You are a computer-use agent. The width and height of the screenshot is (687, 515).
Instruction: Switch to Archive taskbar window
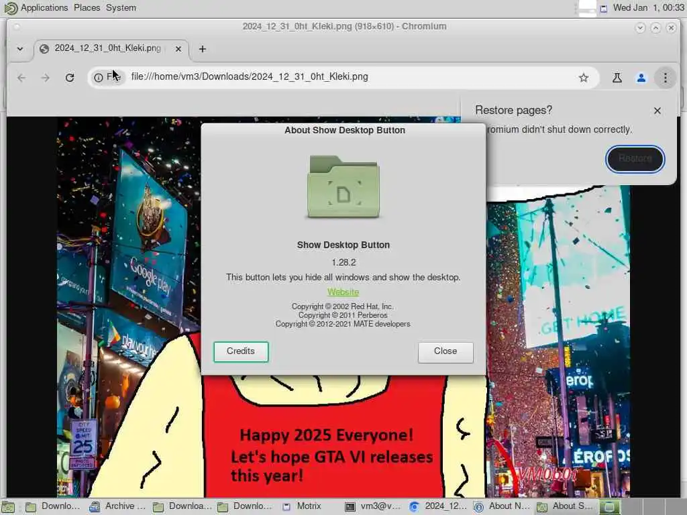click(x=117, y=506)
